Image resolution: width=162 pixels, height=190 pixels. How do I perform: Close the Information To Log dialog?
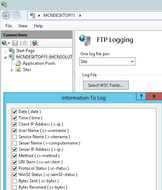coord(154,96)
